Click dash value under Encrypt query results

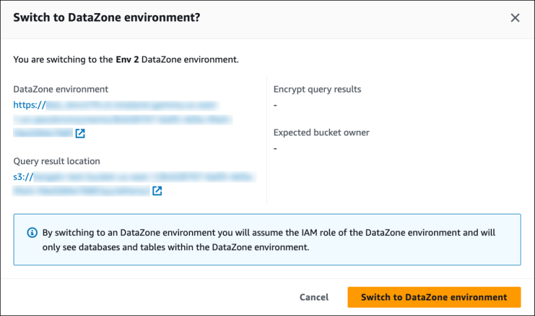[x=276, y=105]
